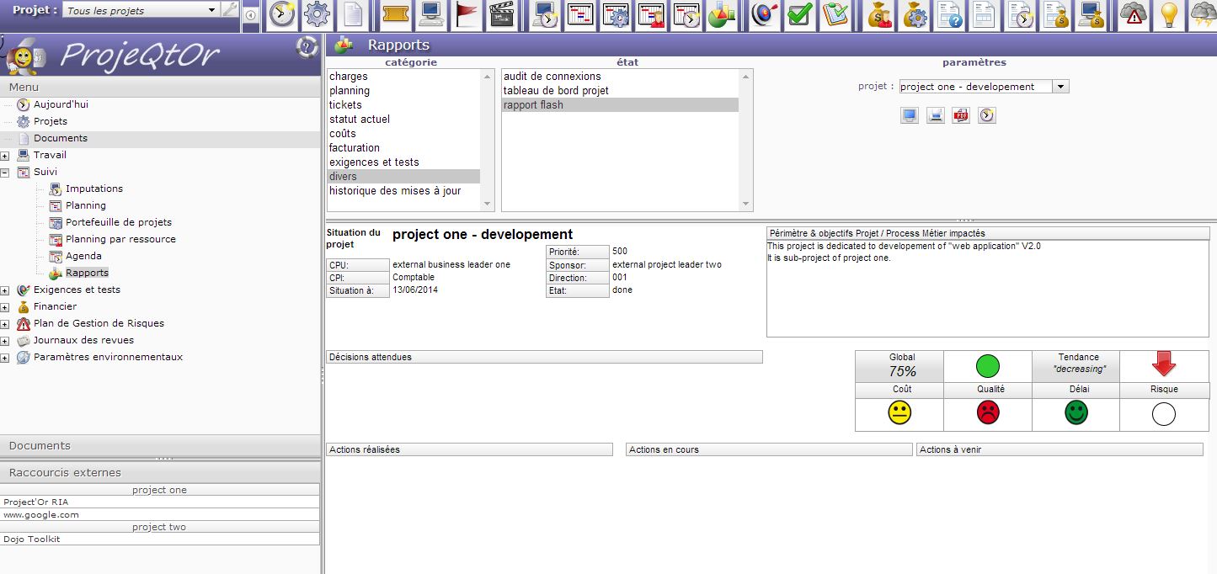Display the report with monitor icon
The height and width of the screenshot is (574, 1217).
909,115
